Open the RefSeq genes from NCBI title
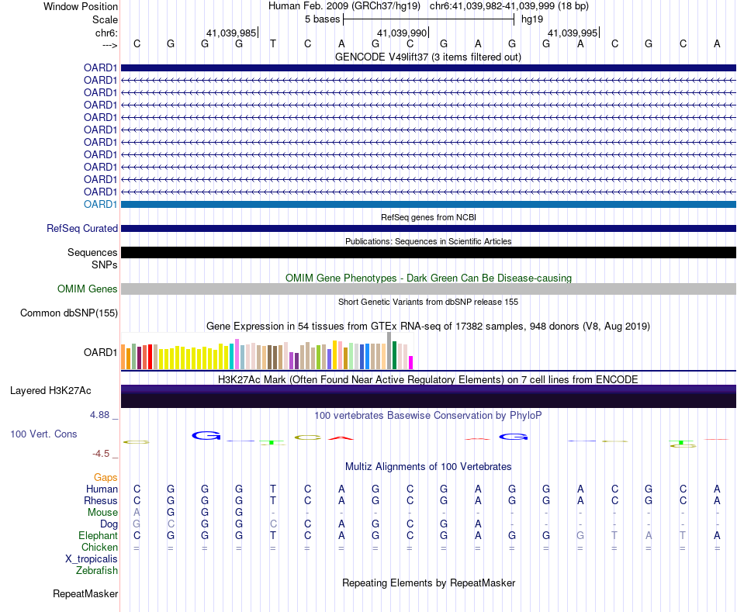Image resolution: width=737 pixels, height=612 pixels. [x=428, y=217]
